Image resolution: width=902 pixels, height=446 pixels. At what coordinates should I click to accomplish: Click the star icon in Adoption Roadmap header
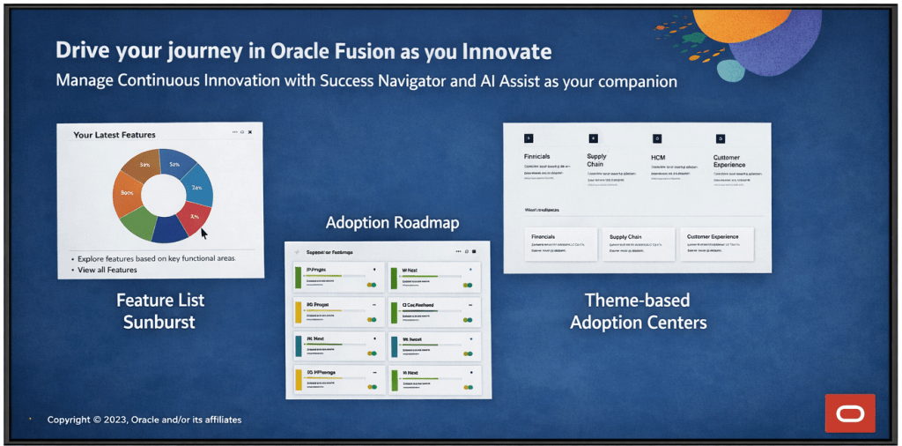[298, 252]
